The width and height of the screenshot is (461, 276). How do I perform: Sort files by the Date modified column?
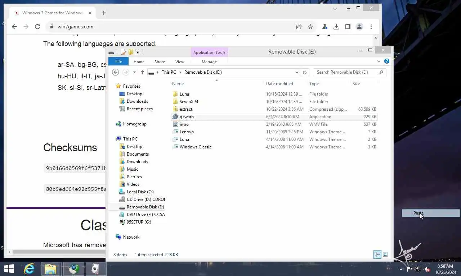click(279, 84)
